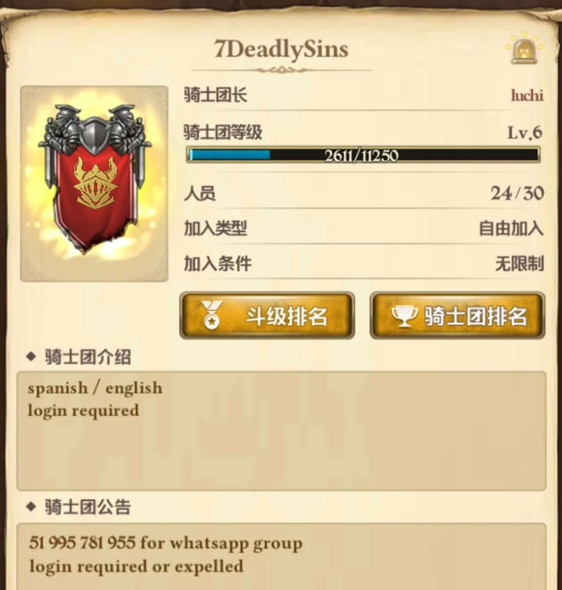562x590 pixels.
Task: Click the spanish / english introduction box
Action: pyautogui.click(x=281, y=431)
